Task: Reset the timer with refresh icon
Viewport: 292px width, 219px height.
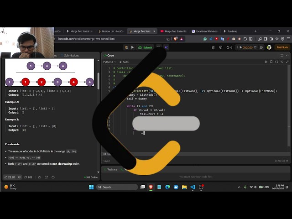Action: 255,47
